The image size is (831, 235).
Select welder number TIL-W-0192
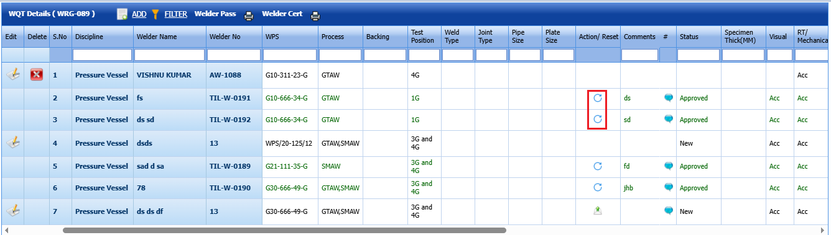click(230, 119)
